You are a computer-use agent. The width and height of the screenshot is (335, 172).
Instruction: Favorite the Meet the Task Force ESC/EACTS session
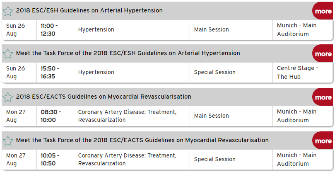(8, 141)
